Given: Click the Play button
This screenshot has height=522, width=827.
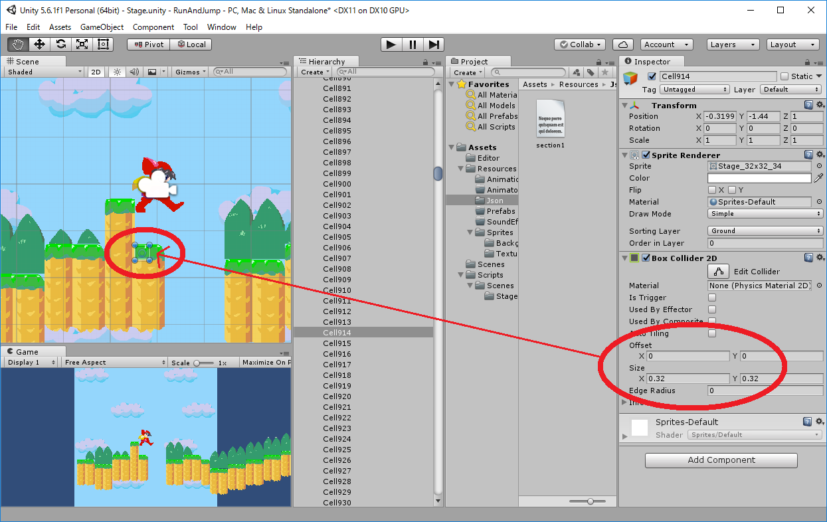Looking at the screenshot, I should coord(391,44).
